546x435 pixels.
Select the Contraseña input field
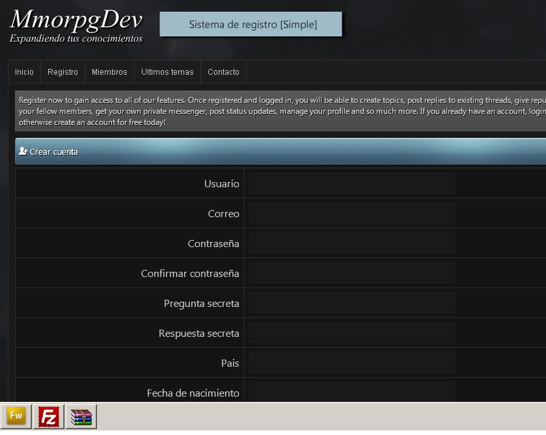351,243
